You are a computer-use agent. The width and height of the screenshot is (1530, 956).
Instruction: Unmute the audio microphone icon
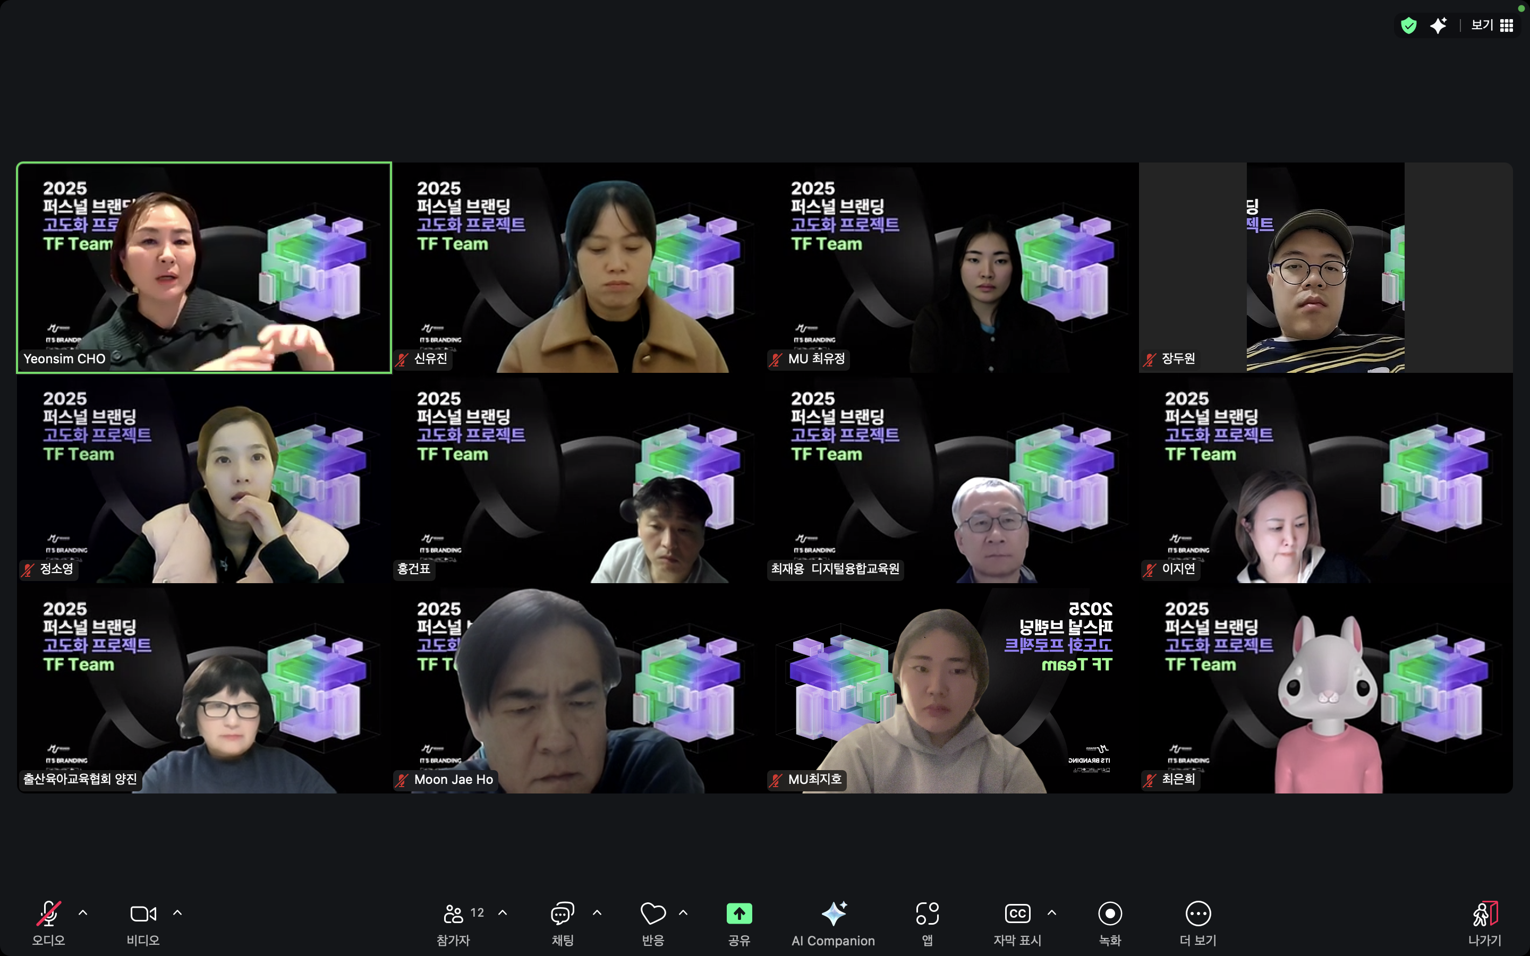[x=48, y=914]
